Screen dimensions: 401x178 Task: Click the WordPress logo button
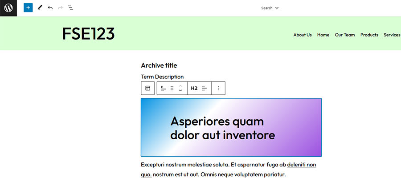[x=8, y=8]
